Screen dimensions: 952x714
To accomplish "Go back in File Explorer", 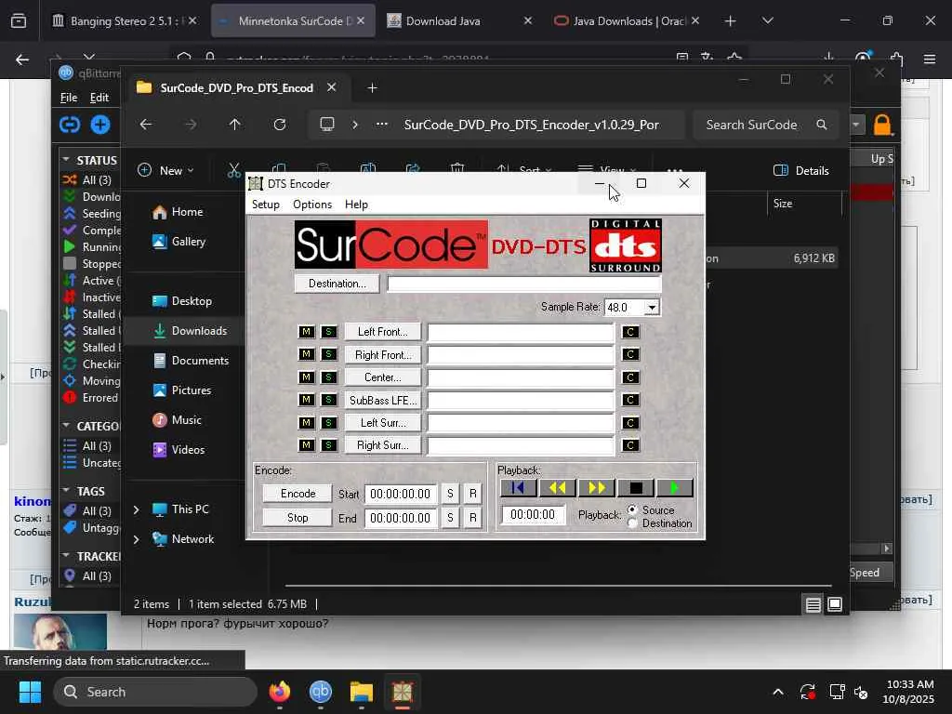I will tap(146, 125).
